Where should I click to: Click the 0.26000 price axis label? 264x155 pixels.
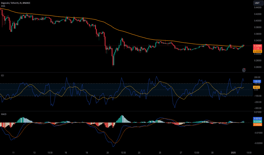[x=258, y=67]
